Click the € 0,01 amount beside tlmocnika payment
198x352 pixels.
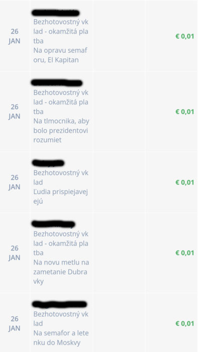click(184, 112)
